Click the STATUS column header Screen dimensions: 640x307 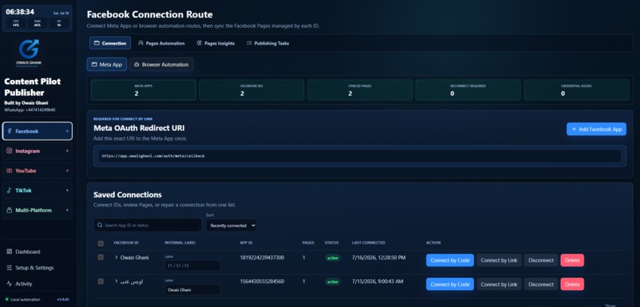point(331,243)
